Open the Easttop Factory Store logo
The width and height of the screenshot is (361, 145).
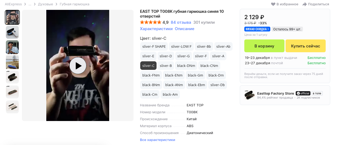pyautogui.click(x=249, y=95)
